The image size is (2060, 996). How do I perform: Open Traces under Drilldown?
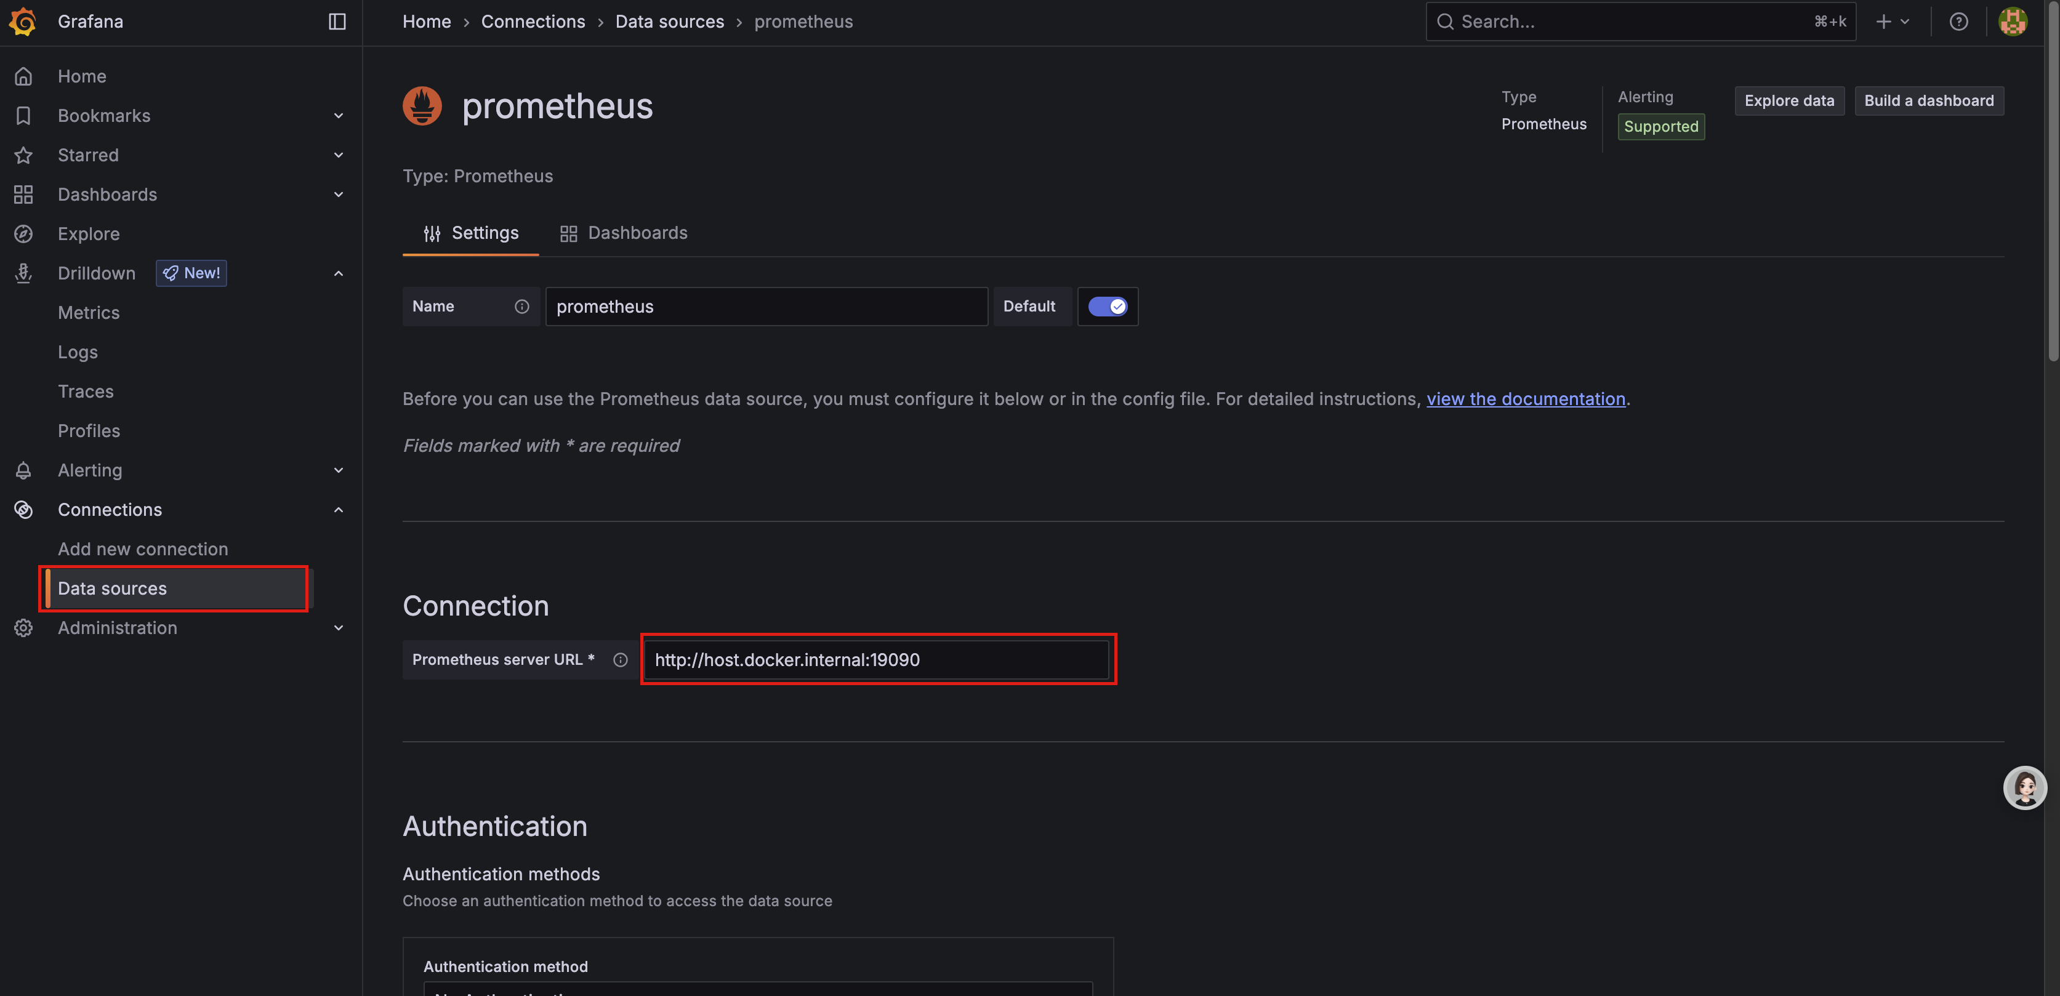tap(86, 391)
